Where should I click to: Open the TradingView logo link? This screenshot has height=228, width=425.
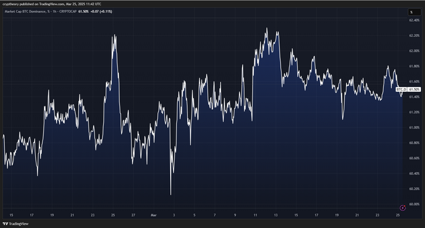15,224
